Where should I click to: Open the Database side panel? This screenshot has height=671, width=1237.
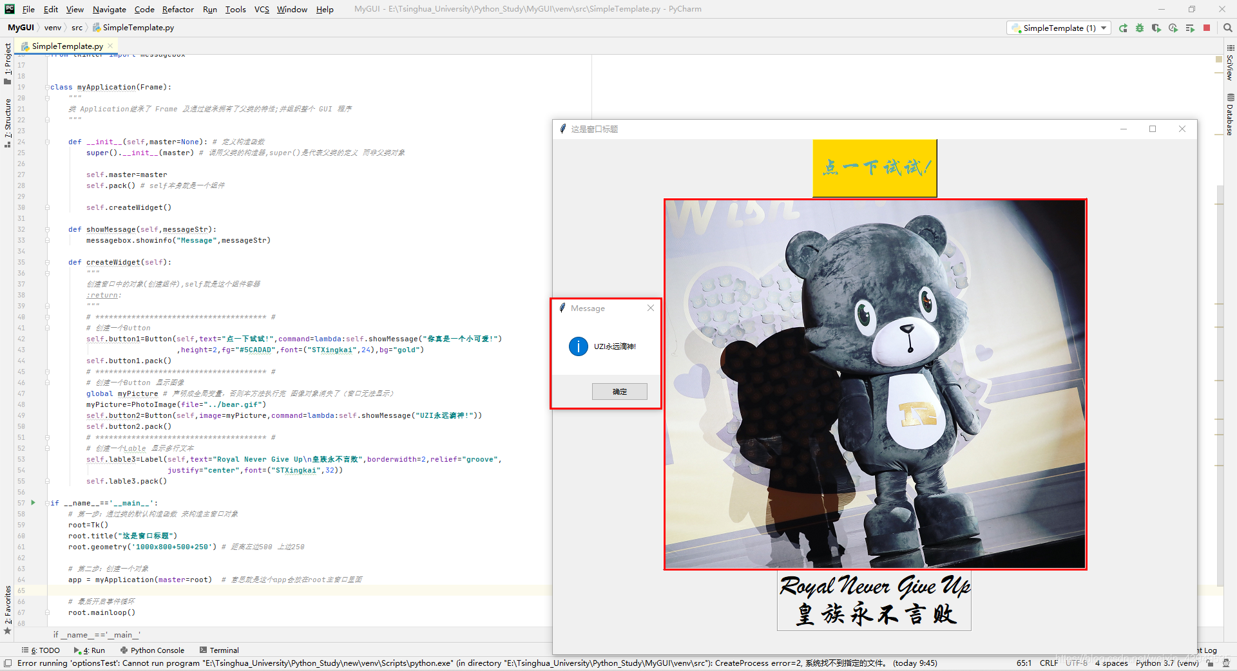pos(1230,114)
